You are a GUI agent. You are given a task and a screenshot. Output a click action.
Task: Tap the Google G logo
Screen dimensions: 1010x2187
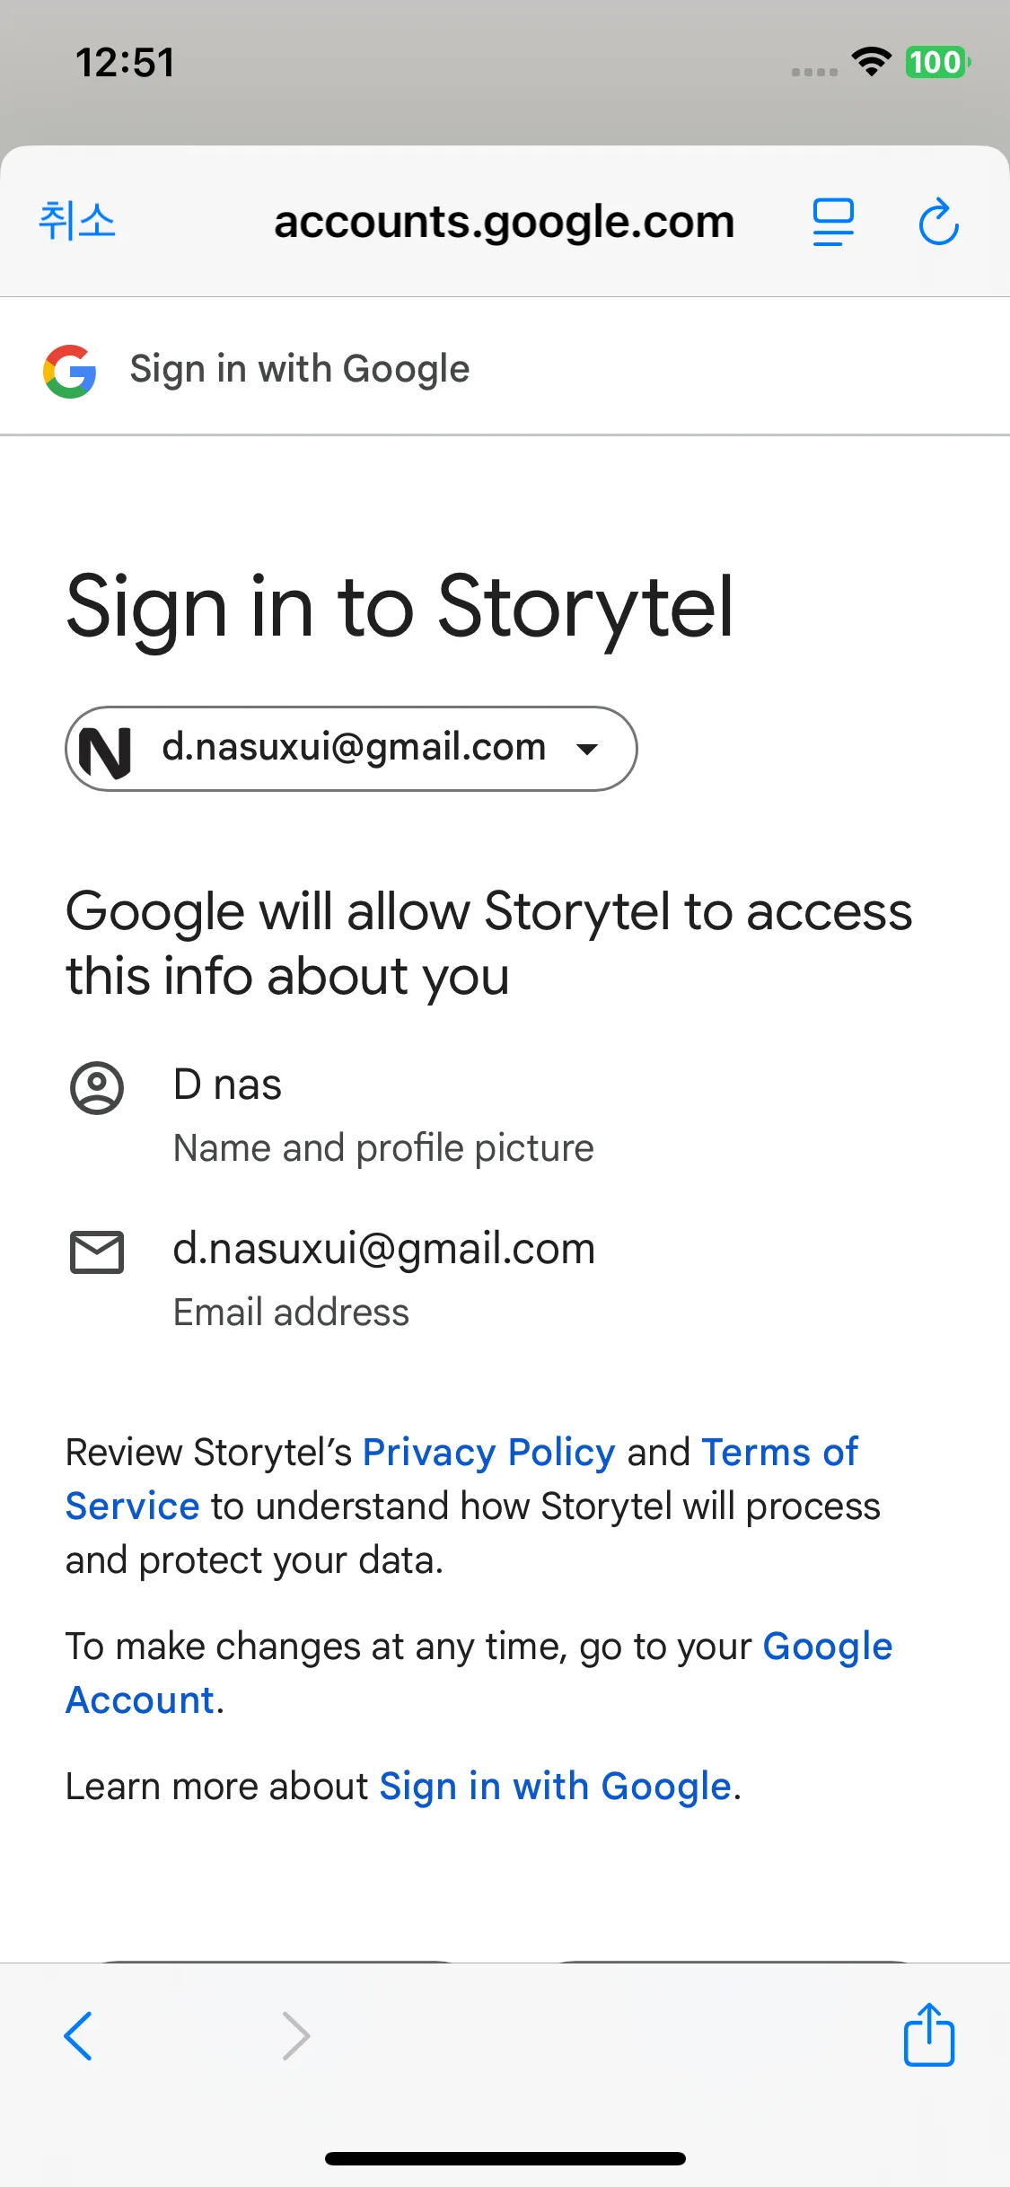click(70, 371)
